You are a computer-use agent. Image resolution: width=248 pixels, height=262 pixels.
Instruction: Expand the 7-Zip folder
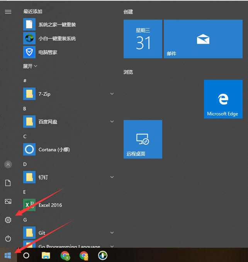[112, 94]
